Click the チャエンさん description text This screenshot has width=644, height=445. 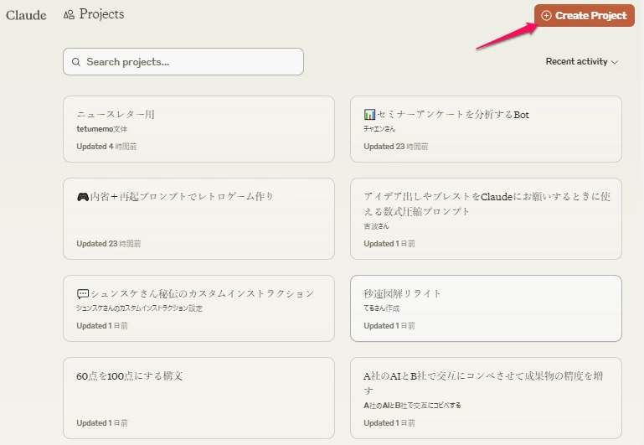(379, 129)
